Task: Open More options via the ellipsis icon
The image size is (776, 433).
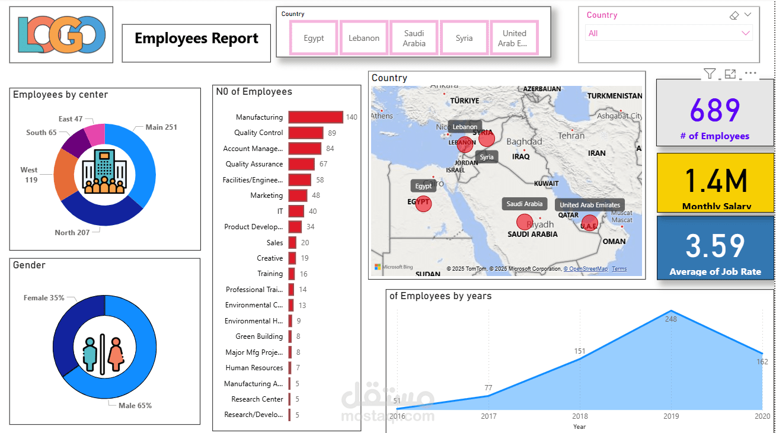Action: pyautogui.click(x=751, y=73)
